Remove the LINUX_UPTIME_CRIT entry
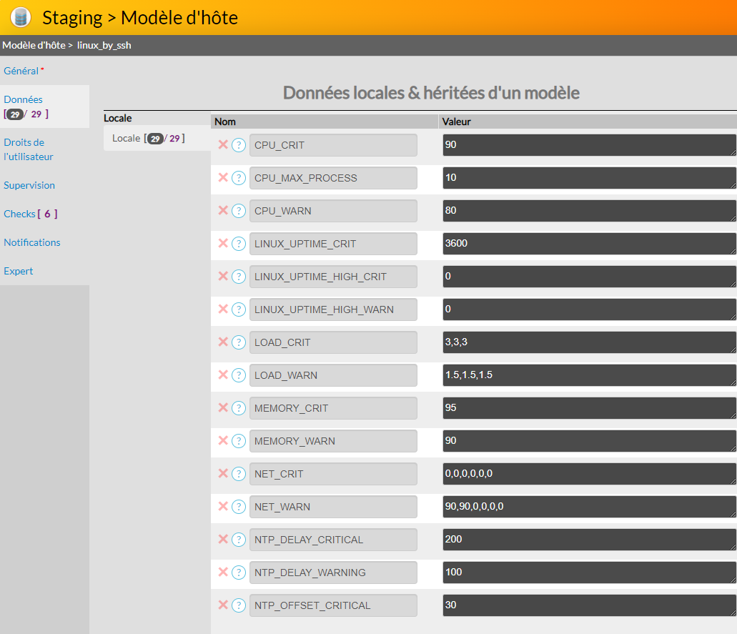Screen dimensions: 737x634 pos(223,243)
